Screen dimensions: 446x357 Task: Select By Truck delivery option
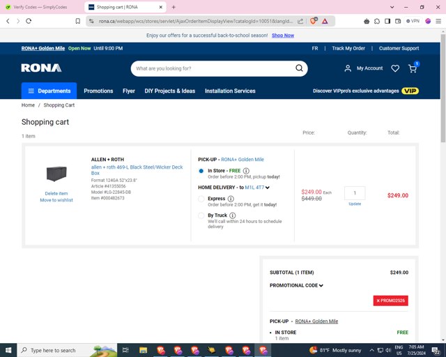[x=201, y=215]
